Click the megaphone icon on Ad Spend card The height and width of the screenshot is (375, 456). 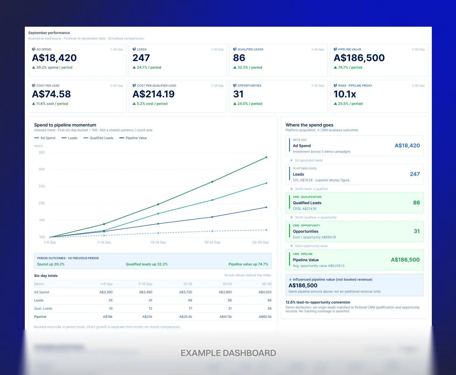click(34, 49)
